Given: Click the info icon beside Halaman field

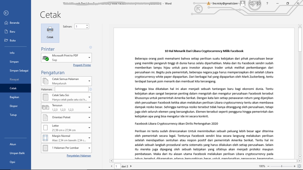Looking at the screenshot, I should tap(91, 89).
